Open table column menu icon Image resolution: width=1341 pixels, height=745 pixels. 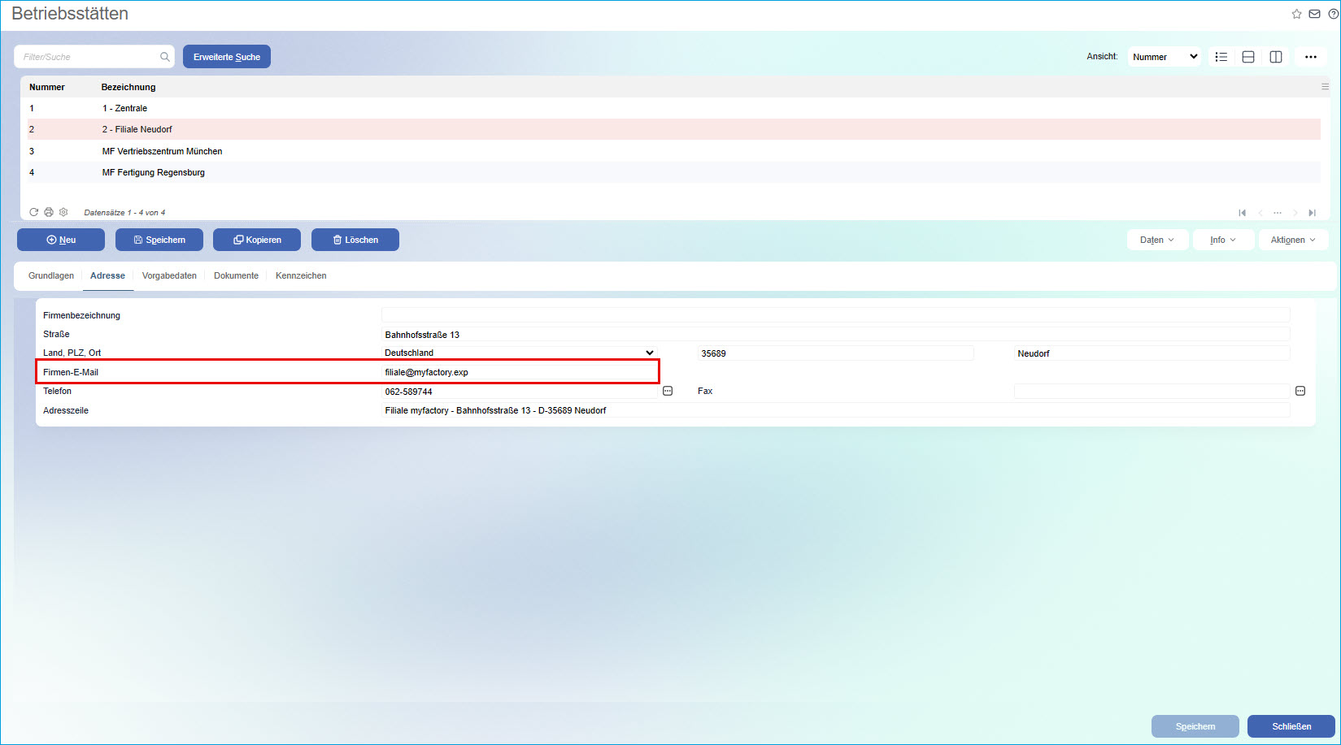tap(1325, 86)
